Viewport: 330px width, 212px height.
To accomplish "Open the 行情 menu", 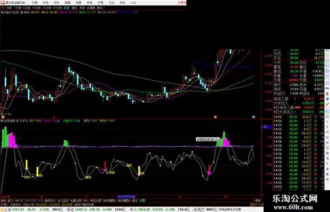I will point(34,3).
